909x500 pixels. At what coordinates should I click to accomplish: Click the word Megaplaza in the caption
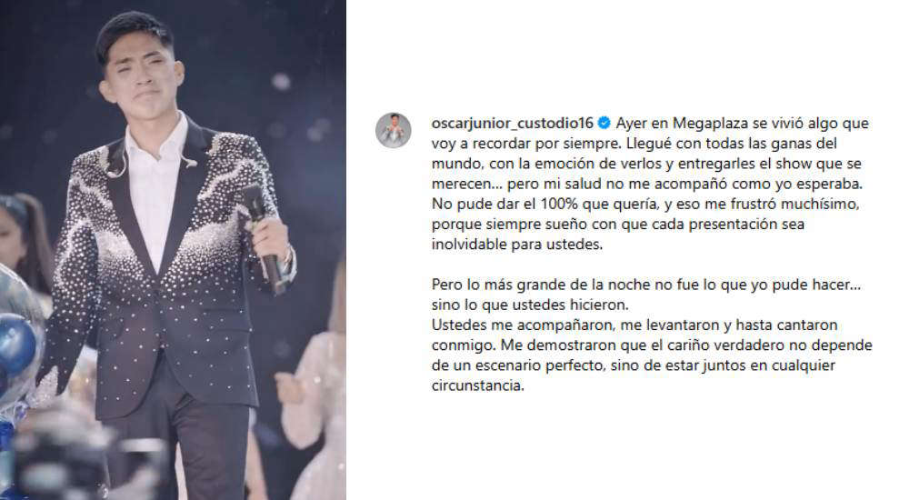[710, 124]
